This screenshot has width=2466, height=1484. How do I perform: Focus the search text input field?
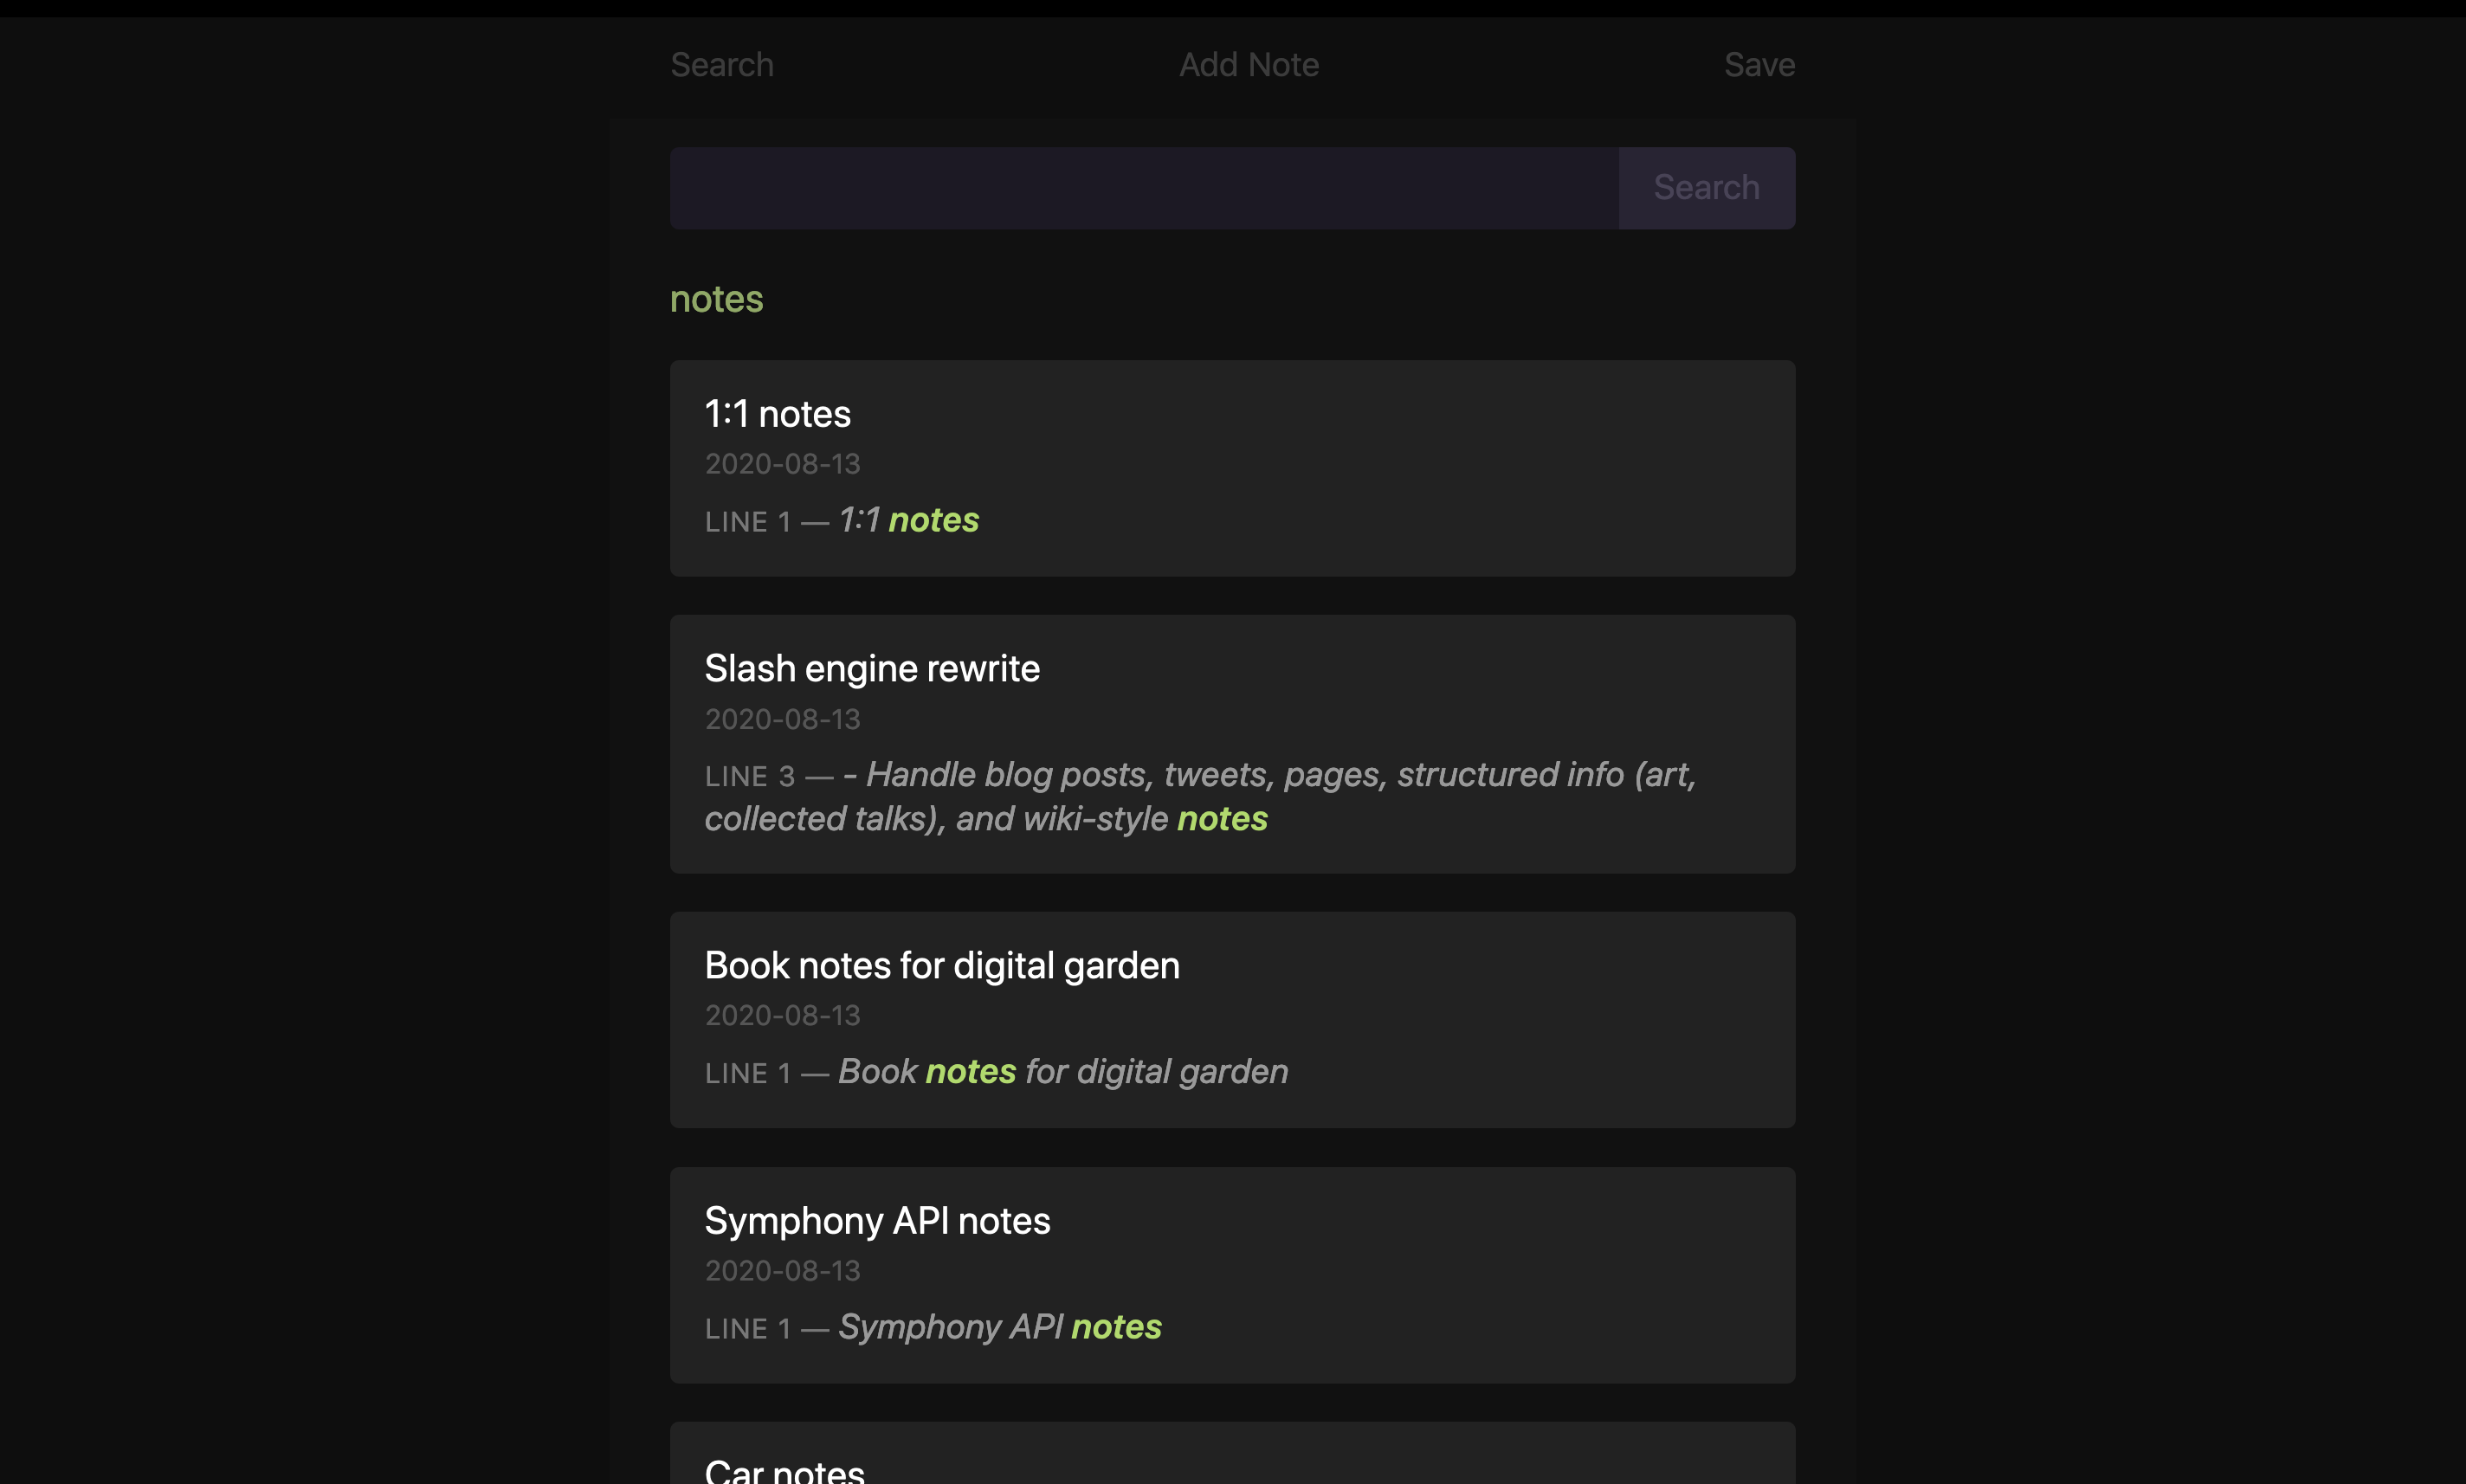click(x=1144, y=188)
